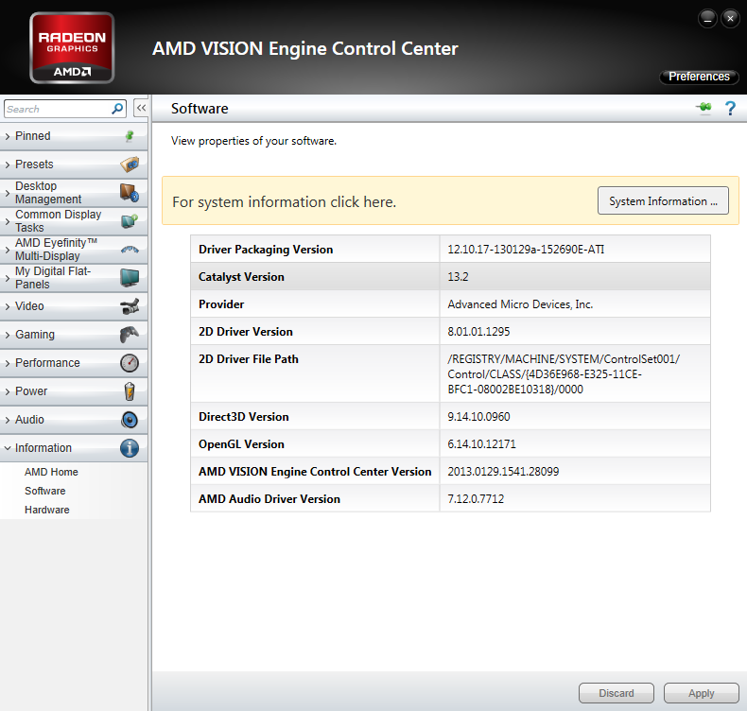The width and height of the screenshot is (747, 711).
Task: Click the Common Display Tasks icon
Action: [130, 221]
